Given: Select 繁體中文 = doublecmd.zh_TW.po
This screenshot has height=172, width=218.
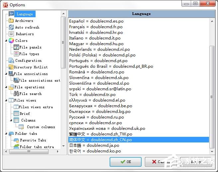Looking at the screenshot, I should (x=139, y=134).
